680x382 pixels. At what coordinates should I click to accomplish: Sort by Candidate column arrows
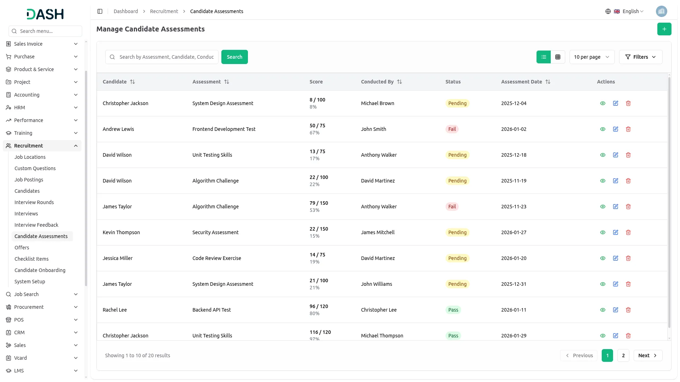click(x=132, y=82)
